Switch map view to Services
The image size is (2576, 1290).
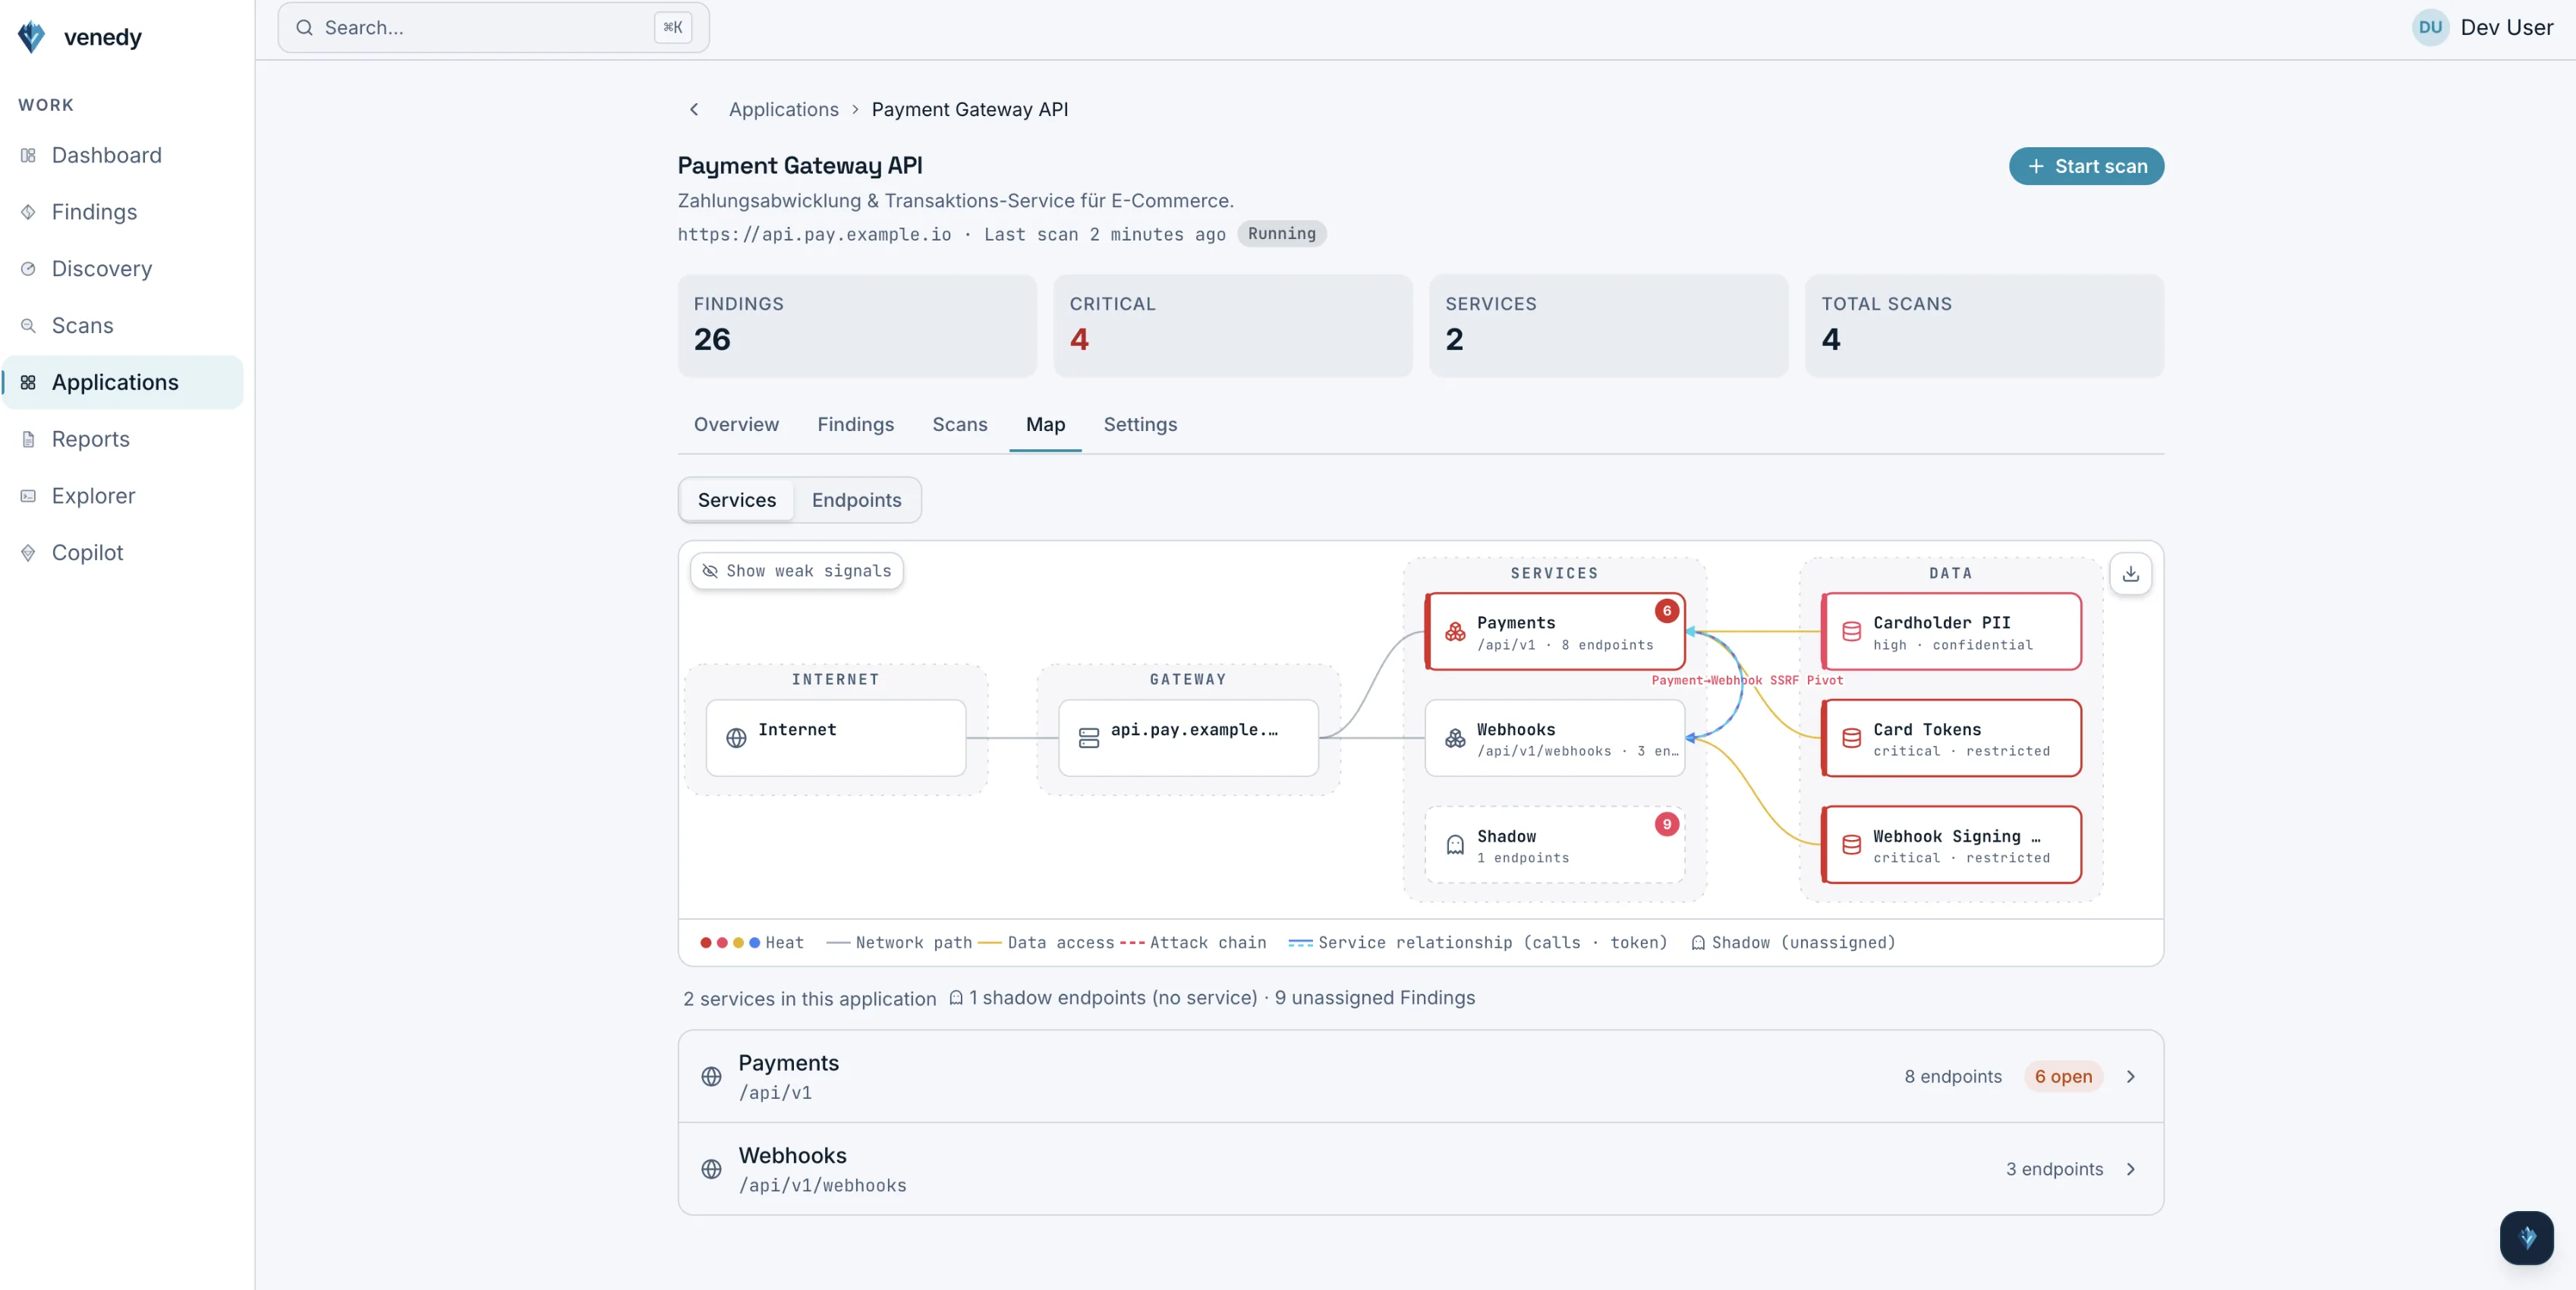coord(737,500)
